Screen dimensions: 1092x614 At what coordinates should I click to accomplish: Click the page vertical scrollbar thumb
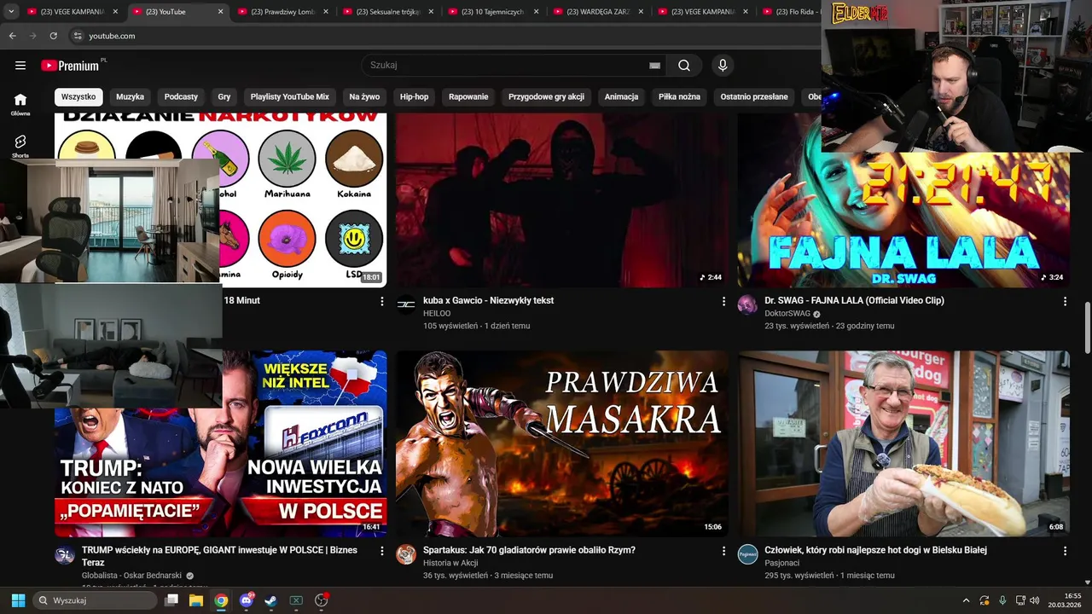pyautogui.click(x=1088, y=327)
